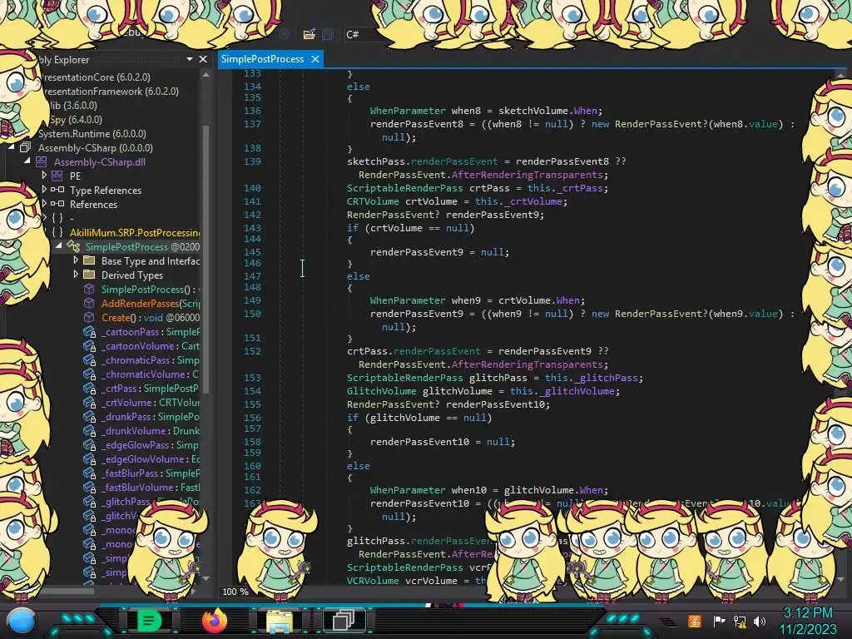The width and height of the screenshot is (852, 639).
Task: Click the green chat app taskbar icon
Action: 149,621
